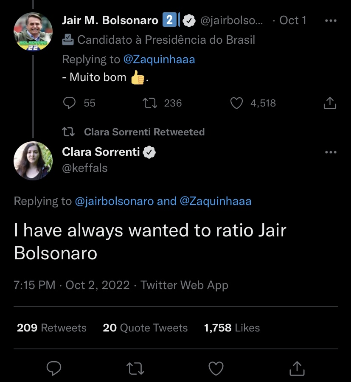Open Jair Bolsonaro's profile picture

click(x=33, y=32)
